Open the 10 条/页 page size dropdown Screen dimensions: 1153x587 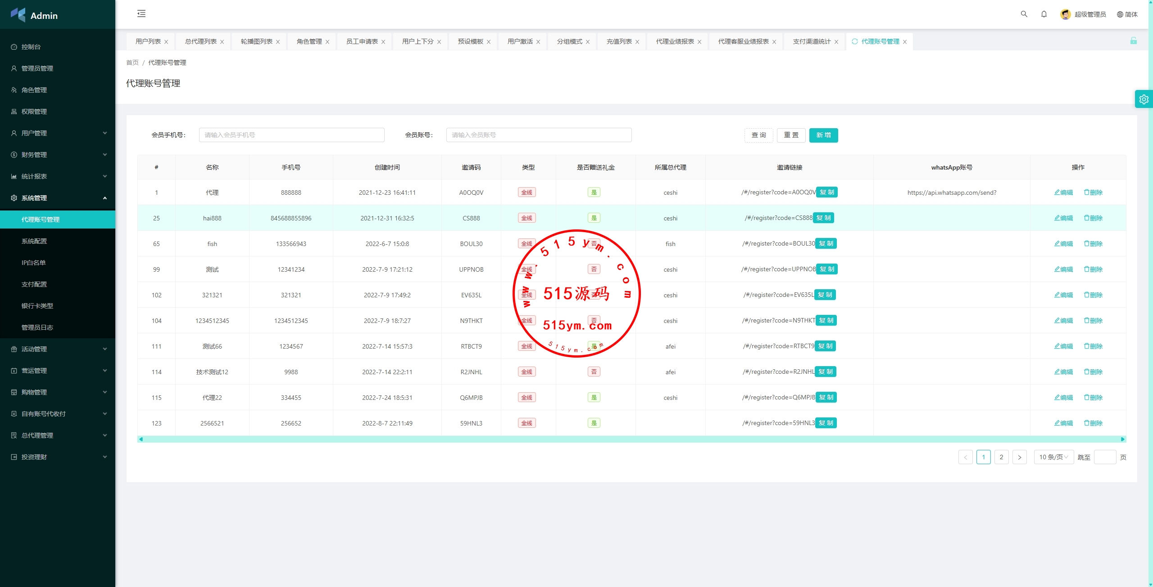(x=1053, y=457)
